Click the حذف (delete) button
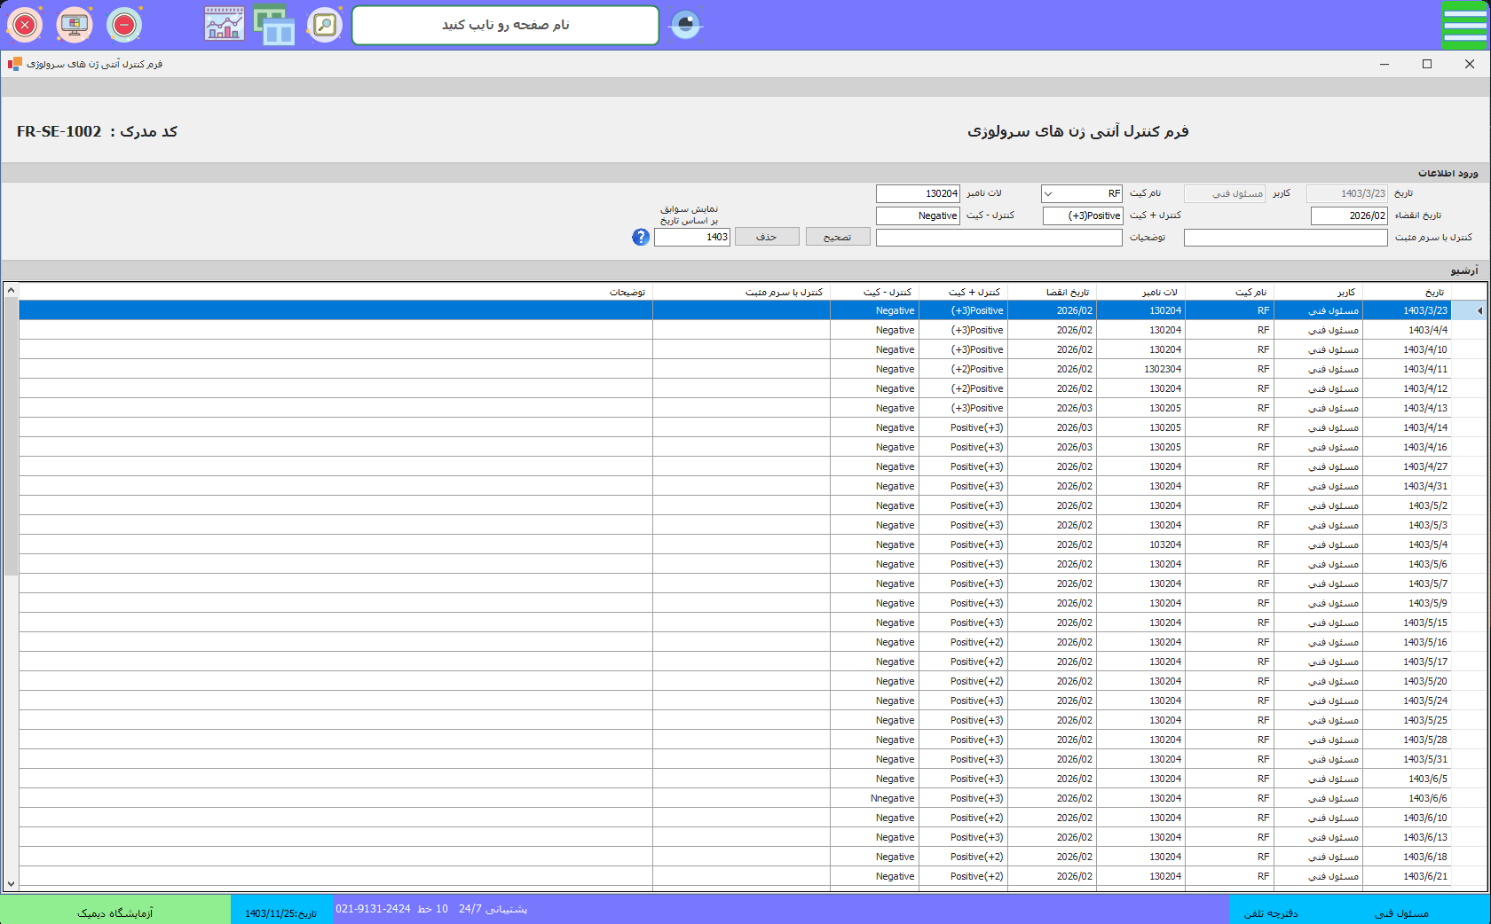Image resolution: width=1491 pixels, height=924 pixels. [767, 237]
